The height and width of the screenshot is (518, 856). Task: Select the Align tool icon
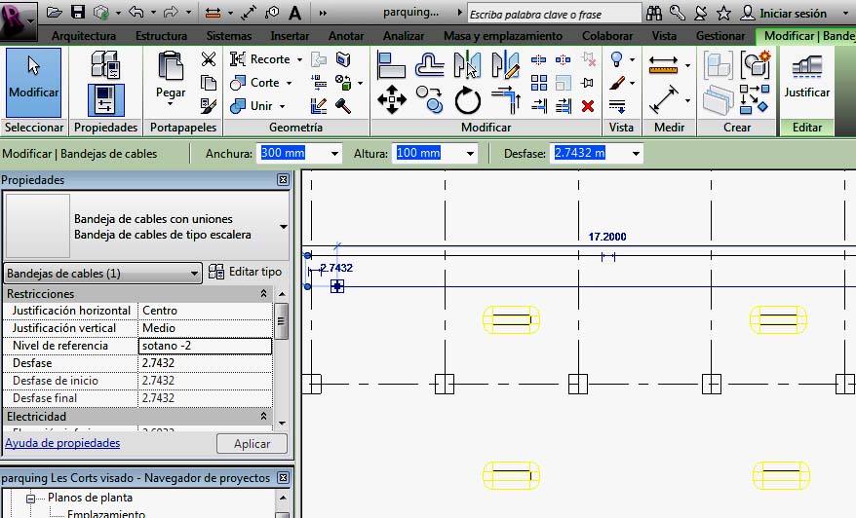point(392,65)
